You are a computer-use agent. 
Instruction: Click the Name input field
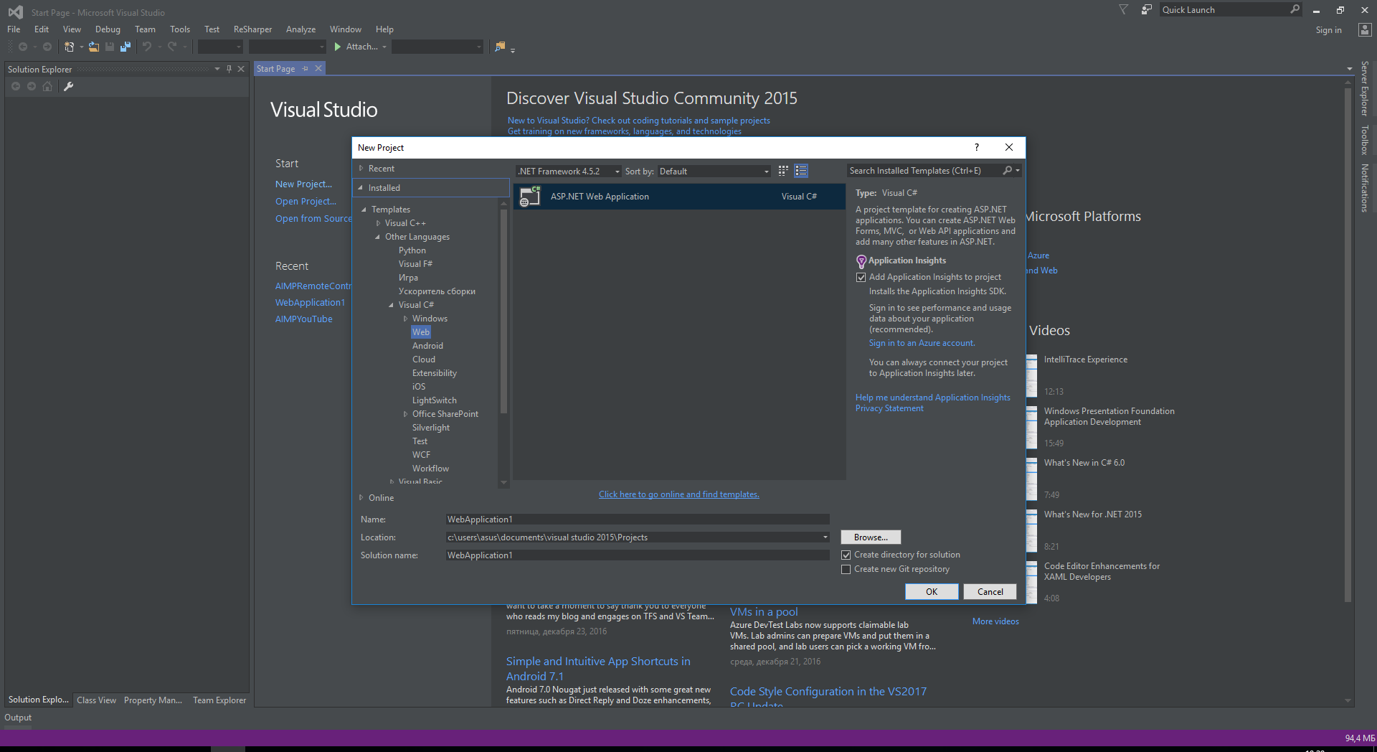tap(637, 520)
